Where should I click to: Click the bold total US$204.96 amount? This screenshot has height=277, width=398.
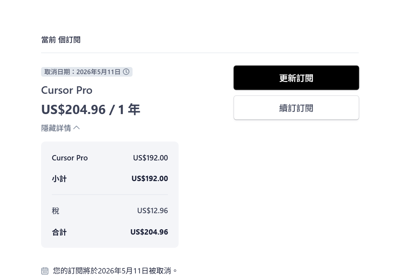click(x=149, y=232)
